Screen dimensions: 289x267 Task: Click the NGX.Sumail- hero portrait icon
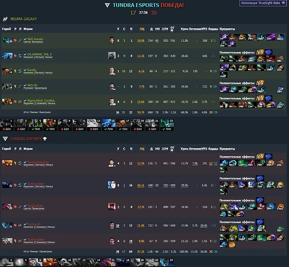7,40
